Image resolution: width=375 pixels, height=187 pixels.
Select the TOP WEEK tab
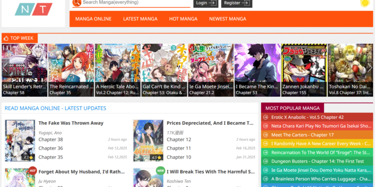pos(19,38)
